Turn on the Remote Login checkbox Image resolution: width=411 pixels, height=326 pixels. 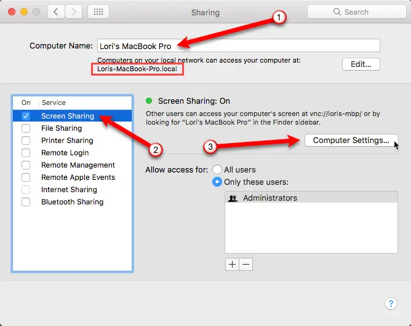click(26, 153)
